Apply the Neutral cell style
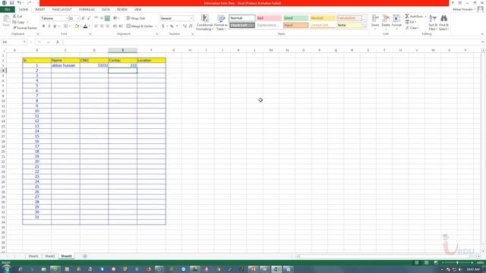Viewport: 486px width, 273px height. [x=322, y=18]
